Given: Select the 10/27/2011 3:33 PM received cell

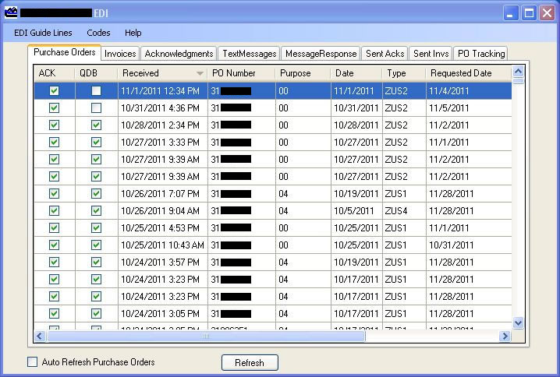Looking at the screenshot, I should tap(163, 142).
